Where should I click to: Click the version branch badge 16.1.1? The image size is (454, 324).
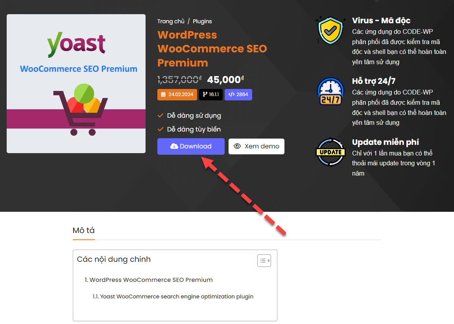[211, 94]
